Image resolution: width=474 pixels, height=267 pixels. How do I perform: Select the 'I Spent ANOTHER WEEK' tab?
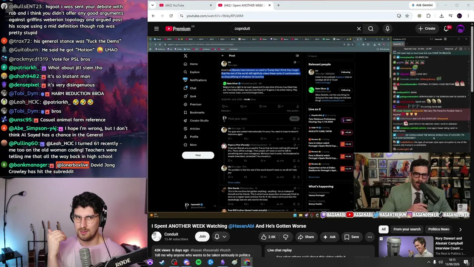click(x=244, y=5)
